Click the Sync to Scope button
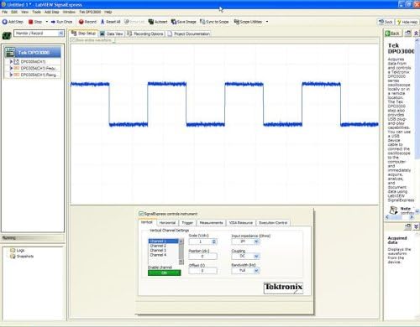The height and width of the screenshot is (327, 420). pyautogui.click(x=214, y=22)
